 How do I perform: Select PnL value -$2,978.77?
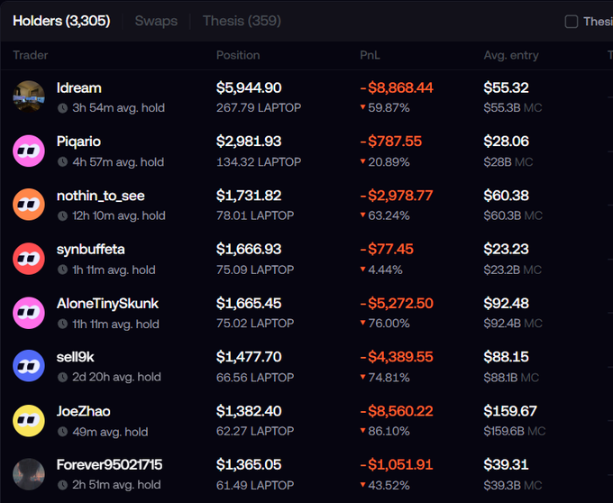[x=397, y=196]
